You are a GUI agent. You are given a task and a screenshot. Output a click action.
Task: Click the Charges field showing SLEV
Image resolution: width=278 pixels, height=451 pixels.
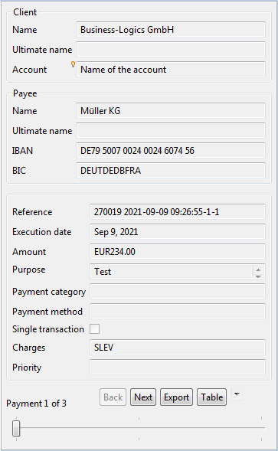pos(178,348)
